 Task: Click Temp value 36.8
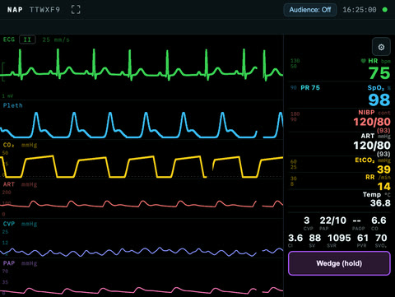380,203
